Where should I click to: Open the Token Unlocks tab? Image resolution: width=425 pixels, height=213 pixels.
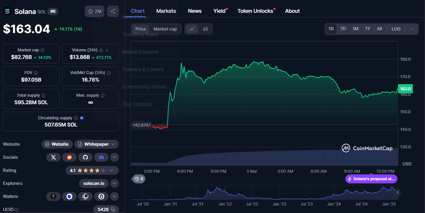tap(255, 11)
